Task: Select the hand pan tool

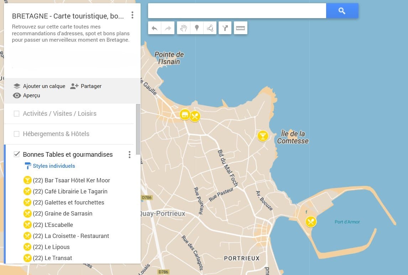Action: [184, 28]
